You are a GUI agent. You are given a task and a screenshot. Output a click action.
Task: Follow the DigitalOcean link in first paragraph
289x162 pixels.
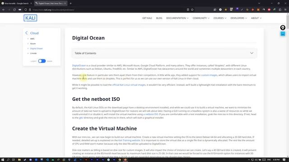click(79, 65)
